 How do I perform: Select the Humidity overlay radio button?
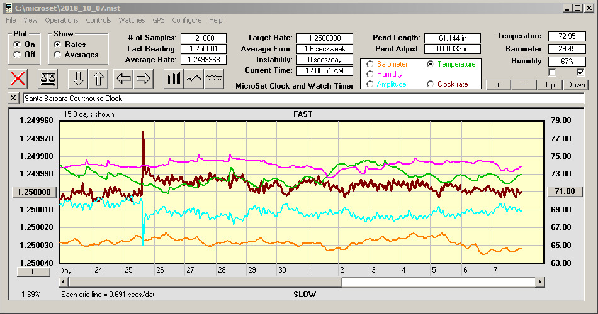[x=370, y=74]
